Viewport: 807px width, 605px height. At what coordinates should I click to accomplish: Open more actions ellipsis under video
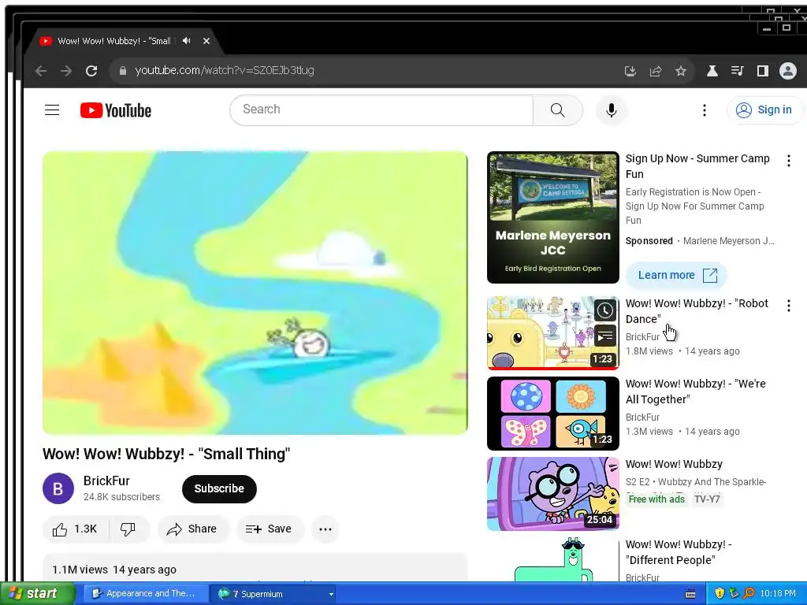[325, 529]
